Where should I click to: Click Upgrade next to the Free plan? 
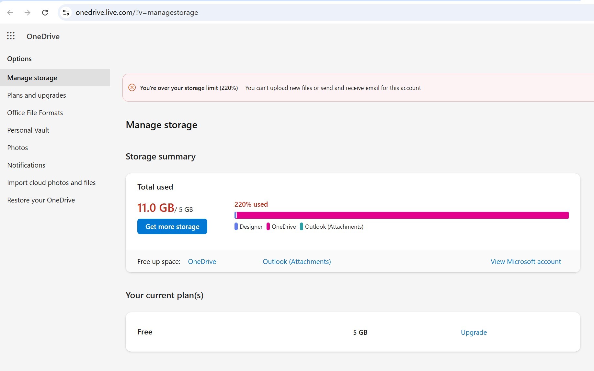point(474,332)
